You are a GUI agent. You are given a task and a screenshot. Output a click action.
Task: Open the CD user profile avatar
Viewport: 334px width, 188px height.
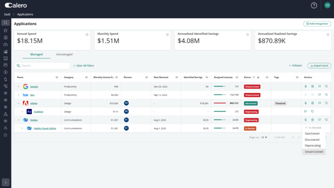pos(327,5)
